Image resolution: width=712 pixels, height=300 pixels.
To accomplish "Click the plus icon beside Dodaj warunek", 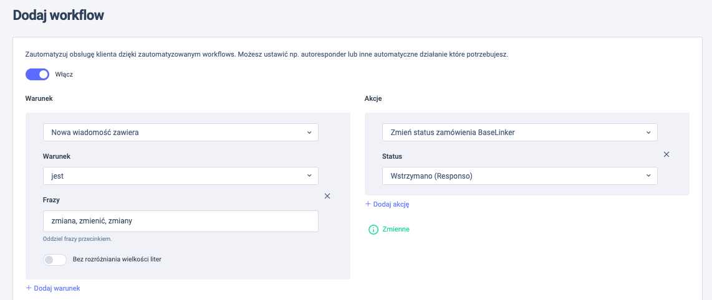I will click(29, 288).
